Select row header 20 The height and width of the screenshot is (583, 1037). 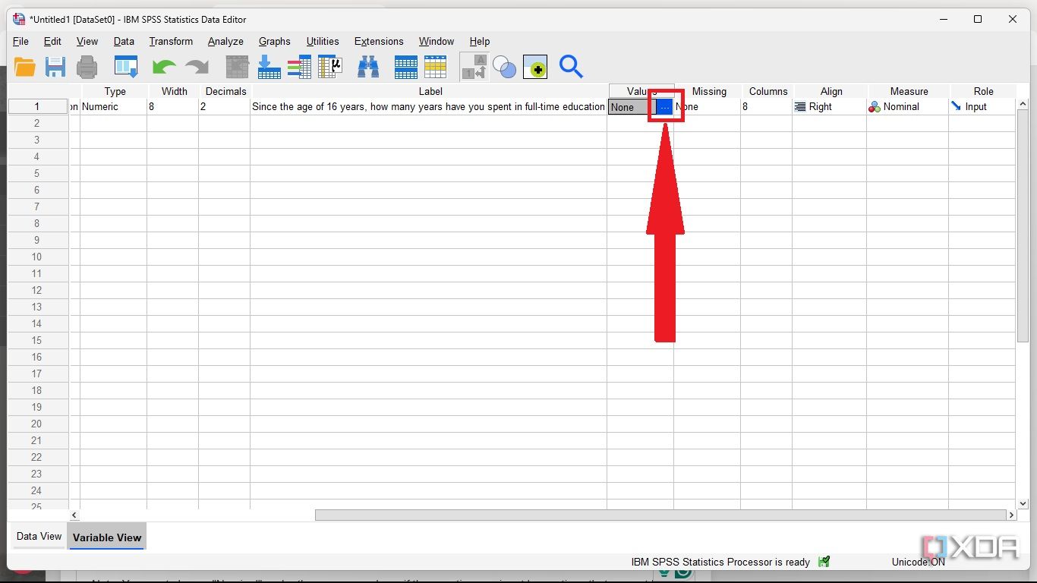(37, 424)
